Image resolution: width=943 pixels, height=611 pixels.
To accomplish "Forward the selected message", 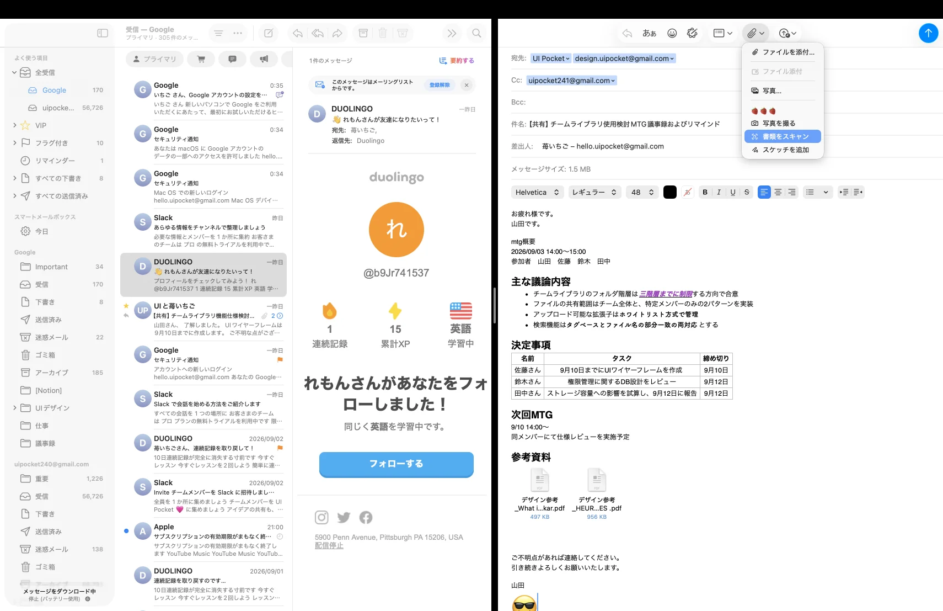I will pos(337,33).
